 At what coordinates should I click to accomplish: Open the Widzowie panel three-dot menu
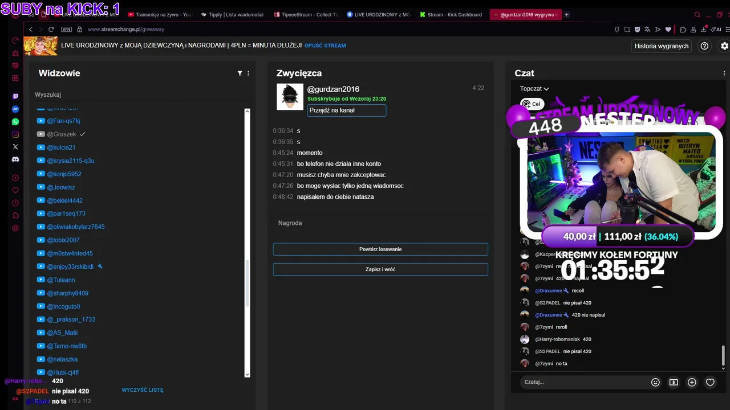[x=248, y=73]
